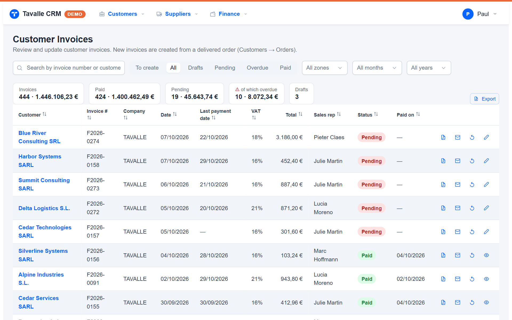
Task: Email invoice F2026-0274 to Blue River Consulting
Action: 458,137
